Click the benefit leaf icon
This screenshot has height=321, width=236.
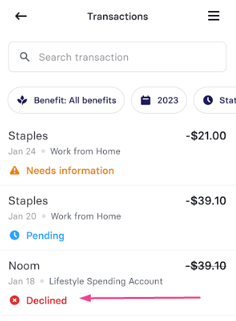click(22, 100)
